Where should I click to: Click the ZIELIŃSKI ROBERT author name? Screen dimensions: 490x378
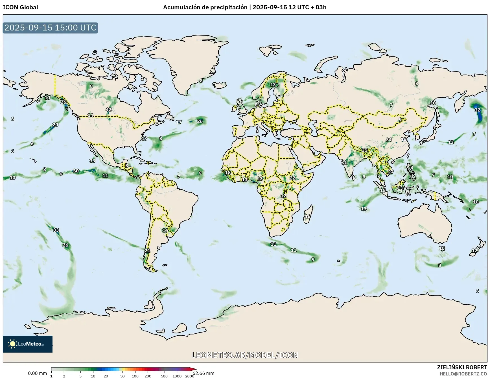pos(462,367)
